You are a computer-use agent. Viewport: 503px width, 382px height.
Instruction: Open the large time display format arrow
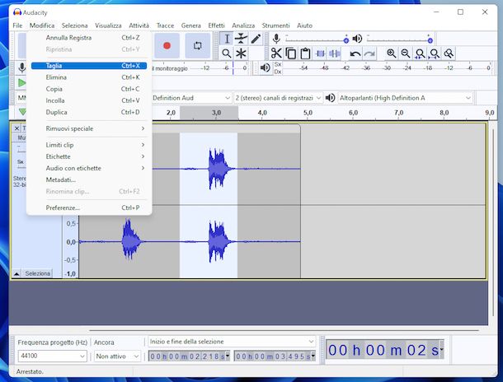[441, 350]
